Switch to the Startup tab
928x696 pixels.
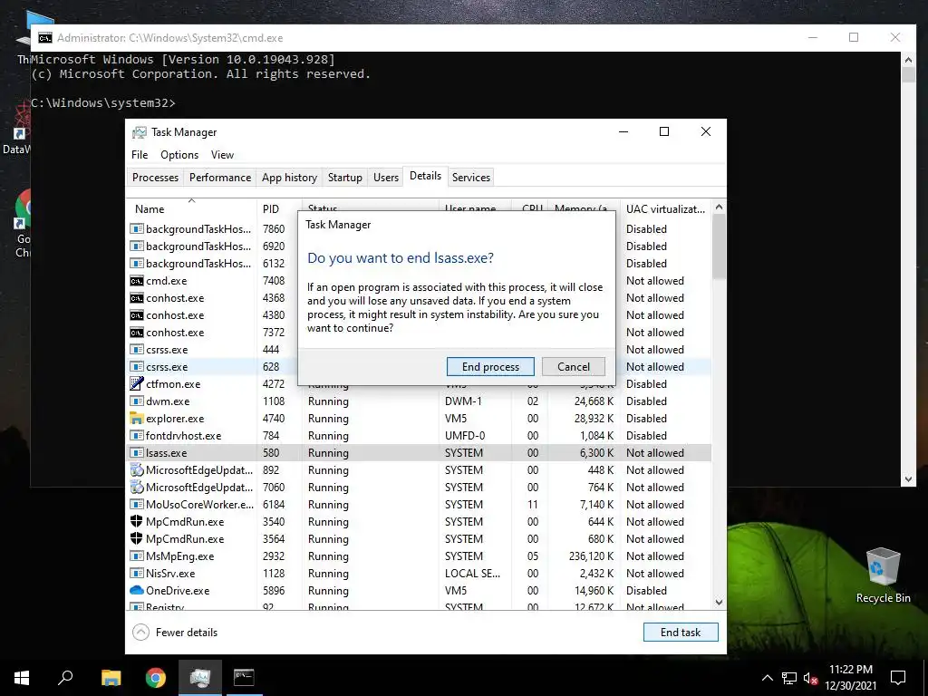click(x=345, y=178)
